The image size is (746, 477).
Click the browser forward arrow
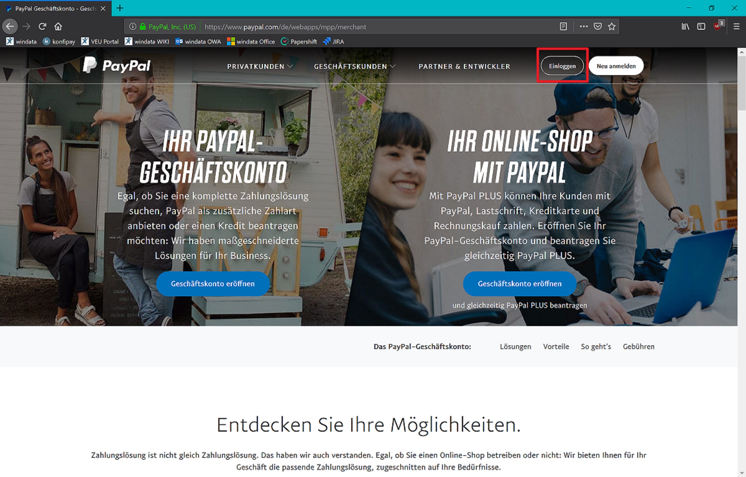pyautogui.click(x=26, y=26)
